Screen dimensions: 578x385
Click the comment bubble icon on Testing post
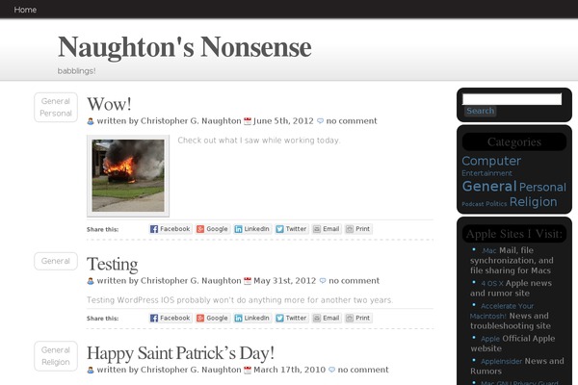[323, 281]
